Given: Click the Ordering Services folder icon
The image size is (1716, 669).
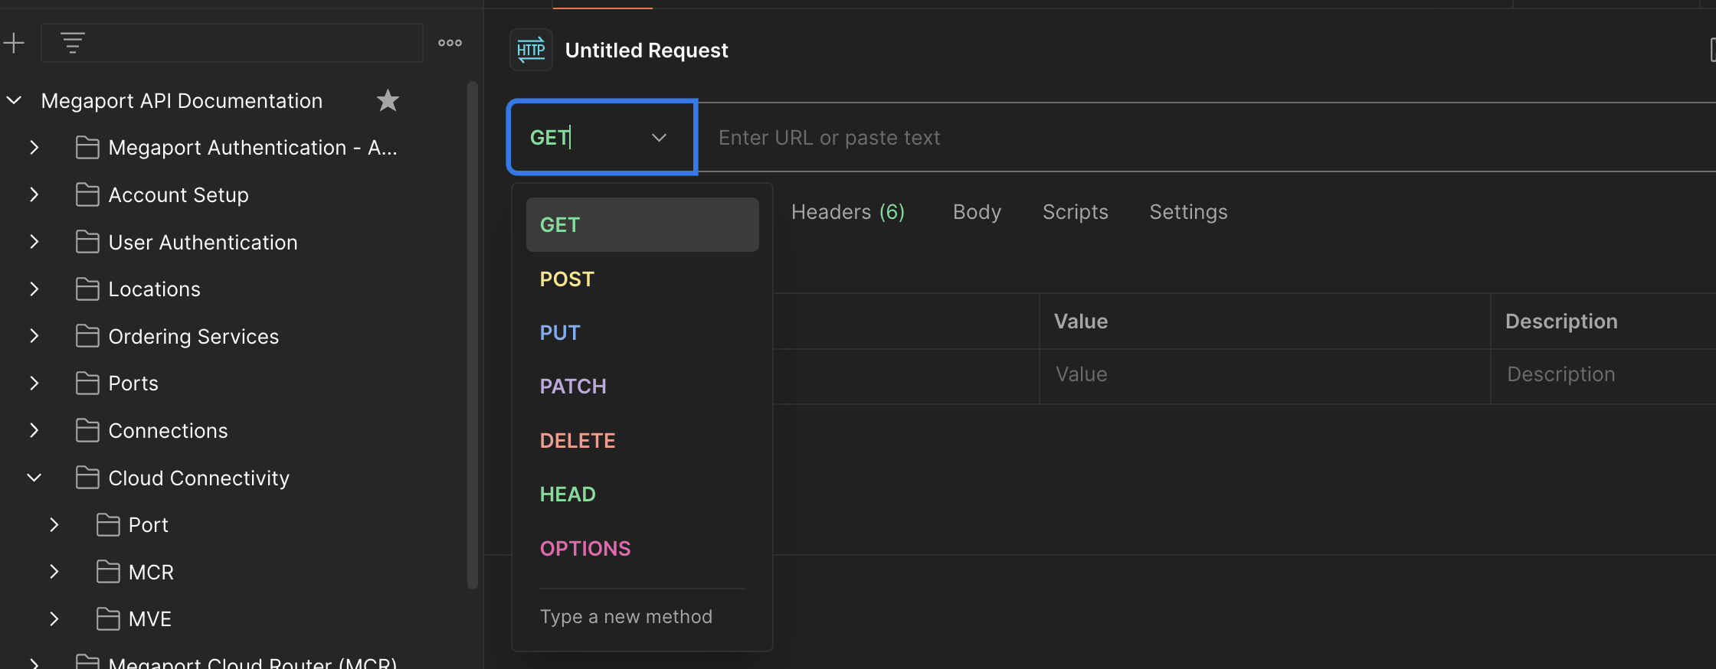Looking at the screenshot, I should click(87, 336).
